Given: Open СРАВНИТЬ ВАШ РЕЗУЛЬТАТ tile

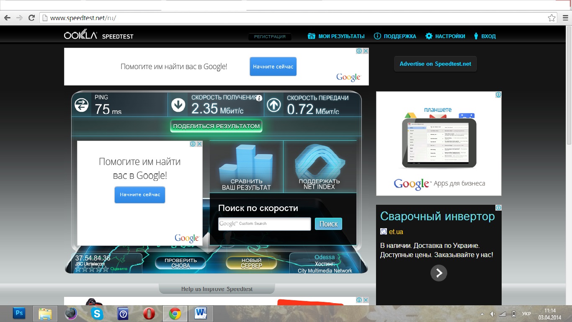Looking at the screenshot, I should coord(246,166).
